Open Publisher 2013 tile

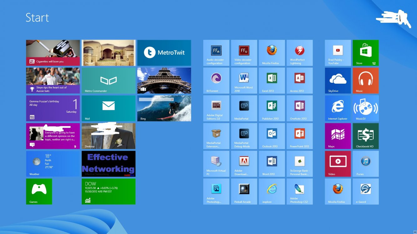(x=272, y=108)
